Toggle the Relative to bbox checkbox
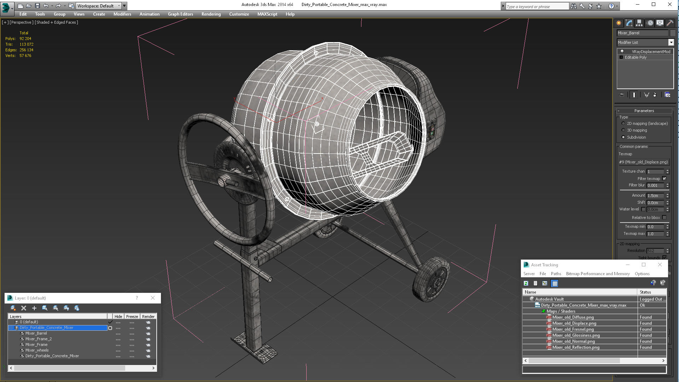This screenshot has height=382, width=679. click(664, 218)
